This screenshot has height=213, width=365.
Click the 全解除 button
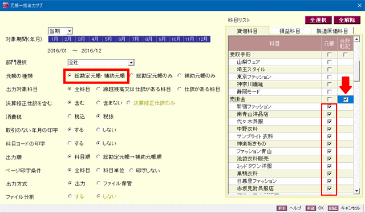click(x=347, y=20)
